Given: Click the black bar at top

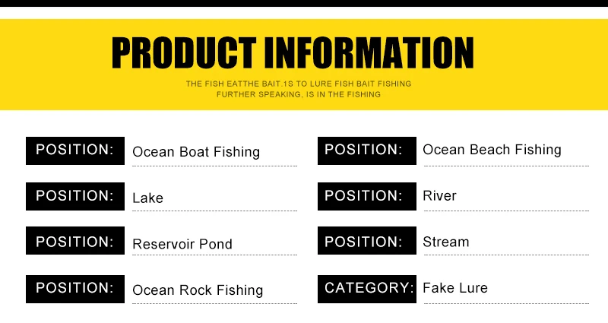Looking at the screenshot, I should 304,3.
